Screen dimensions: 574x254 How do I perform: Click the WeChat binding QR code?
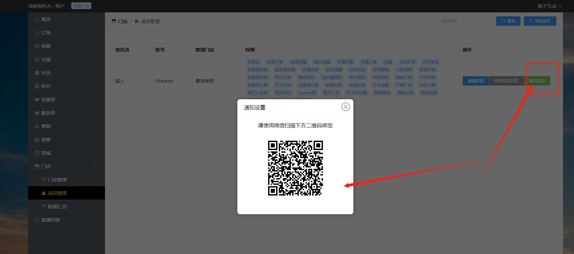pos(296,168)
